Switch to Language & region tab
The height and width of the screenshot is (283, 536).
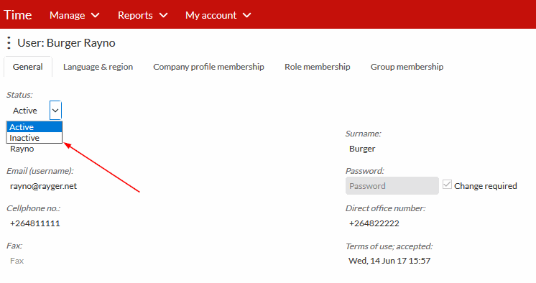(98, 67)
